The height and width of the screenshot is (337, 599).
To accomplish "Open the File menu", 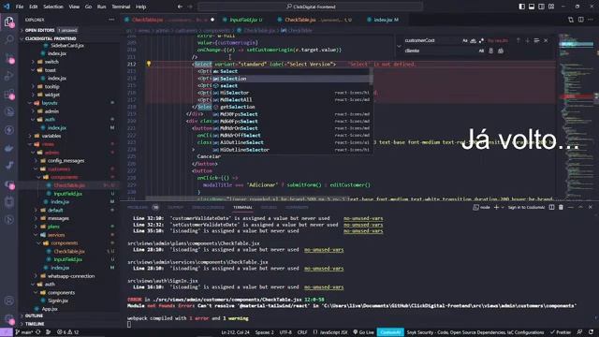I will [20, 7].
